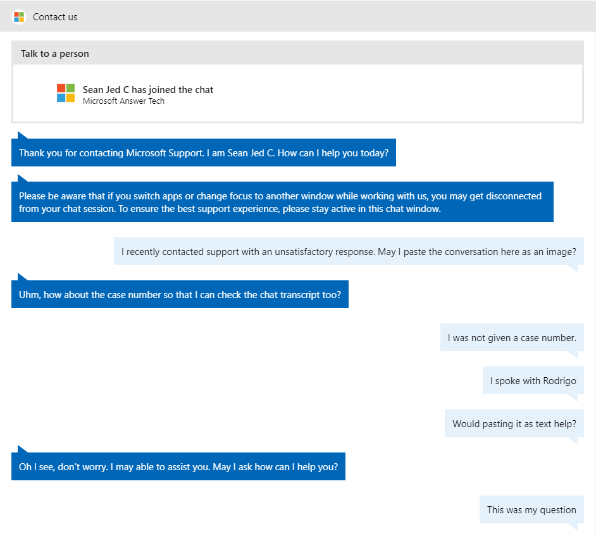The image size is (596, 536).
Task: Click the 'Talk to a person' header
Action: pos(55,54)
